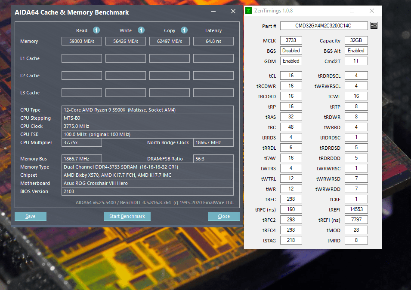The height and width of the screenshot is (290, 411).
Task: Click tRFC2 value 298
Action: (291, 220)
